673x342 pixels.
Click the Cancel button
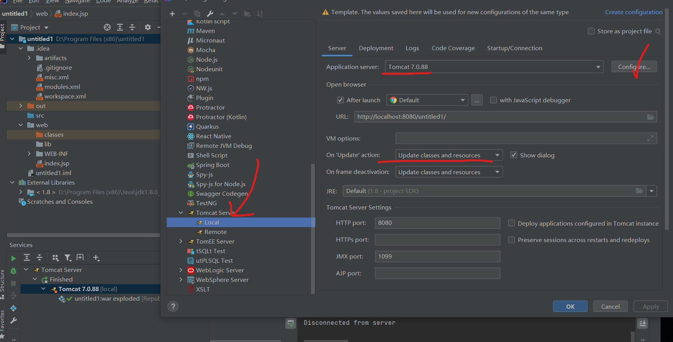click(610, 306)
